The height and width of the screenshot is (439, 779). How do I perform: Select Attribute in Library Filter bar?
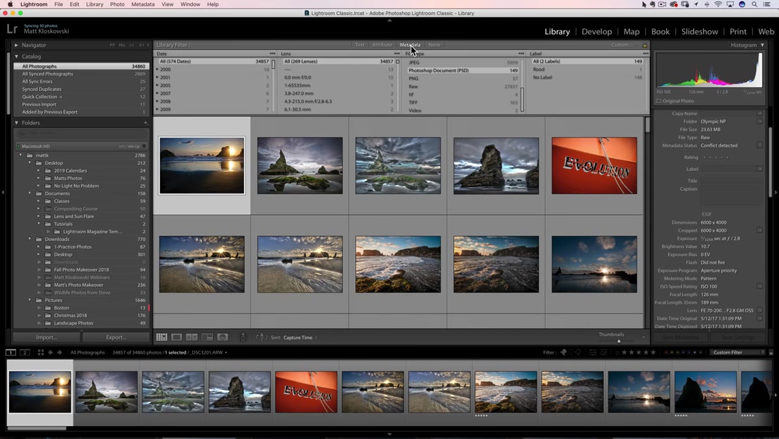[x=382, y=45]
